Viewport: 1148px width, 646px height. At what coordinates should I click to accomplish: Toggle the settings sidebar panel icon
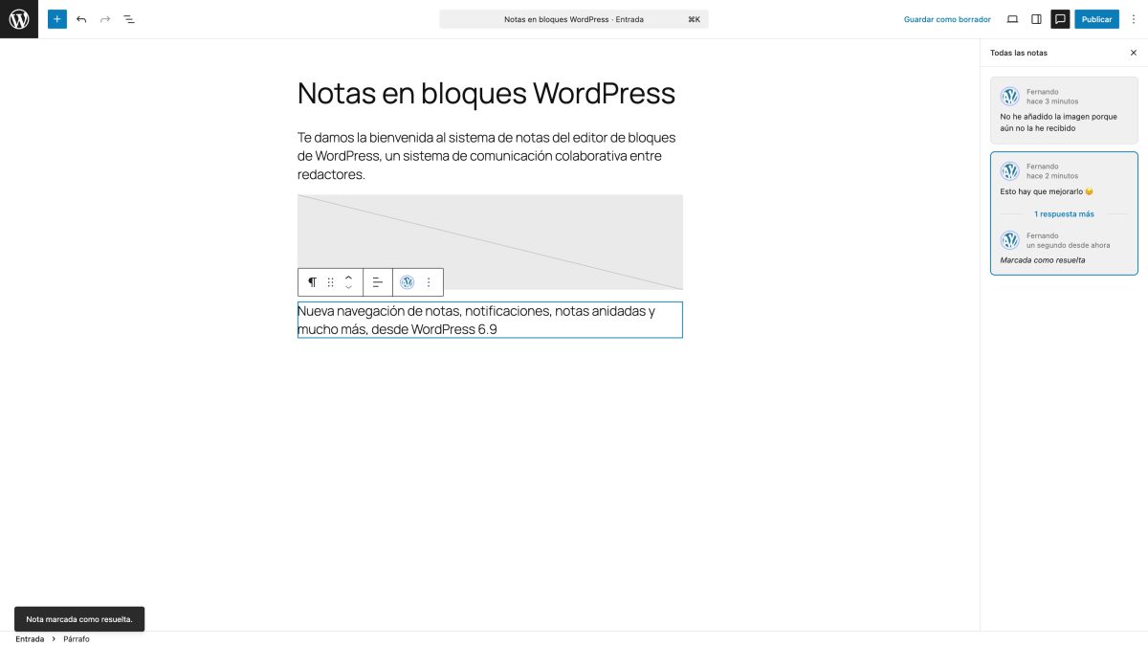click(1035, 18)
